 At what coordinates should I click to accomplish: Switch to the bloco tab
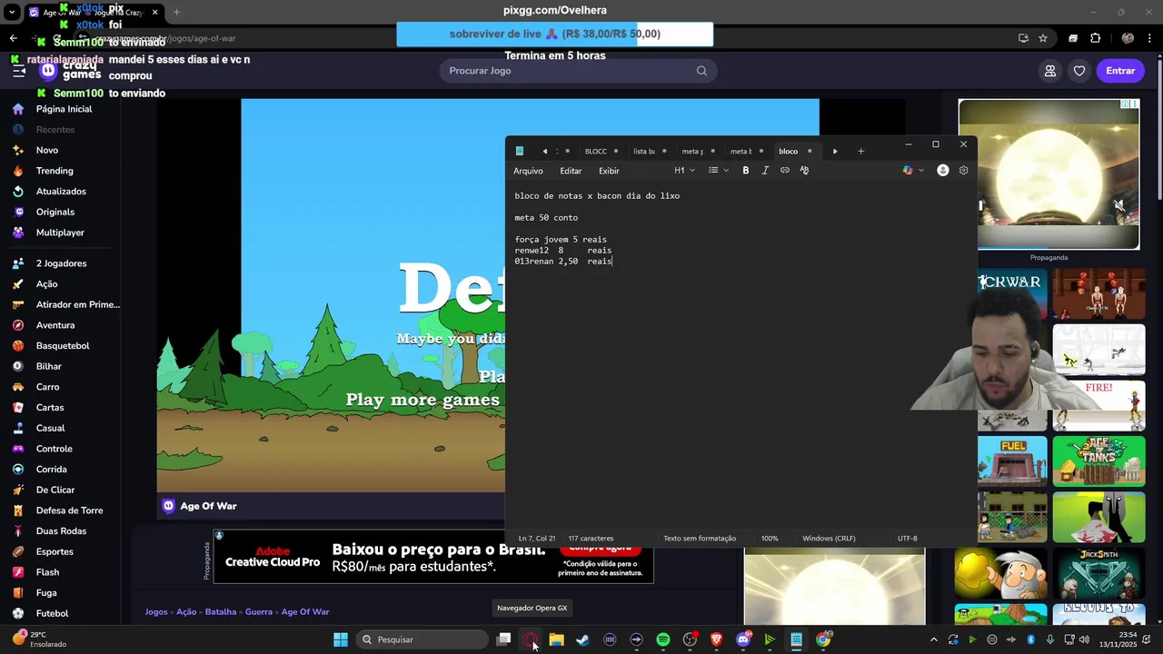click(789, 152)
